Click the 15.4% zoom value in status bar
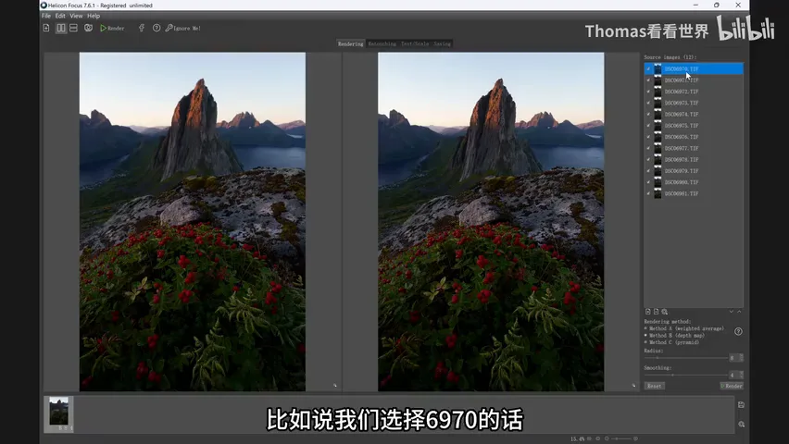The width and height of the screenshot is (789, 444). (577, 438)
